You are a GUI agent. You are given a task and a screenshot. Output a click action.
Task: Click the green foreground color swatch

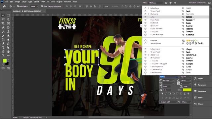click(5, 61)
